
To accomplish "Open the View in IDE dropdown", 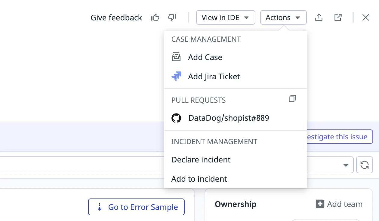I will point(225,18).
